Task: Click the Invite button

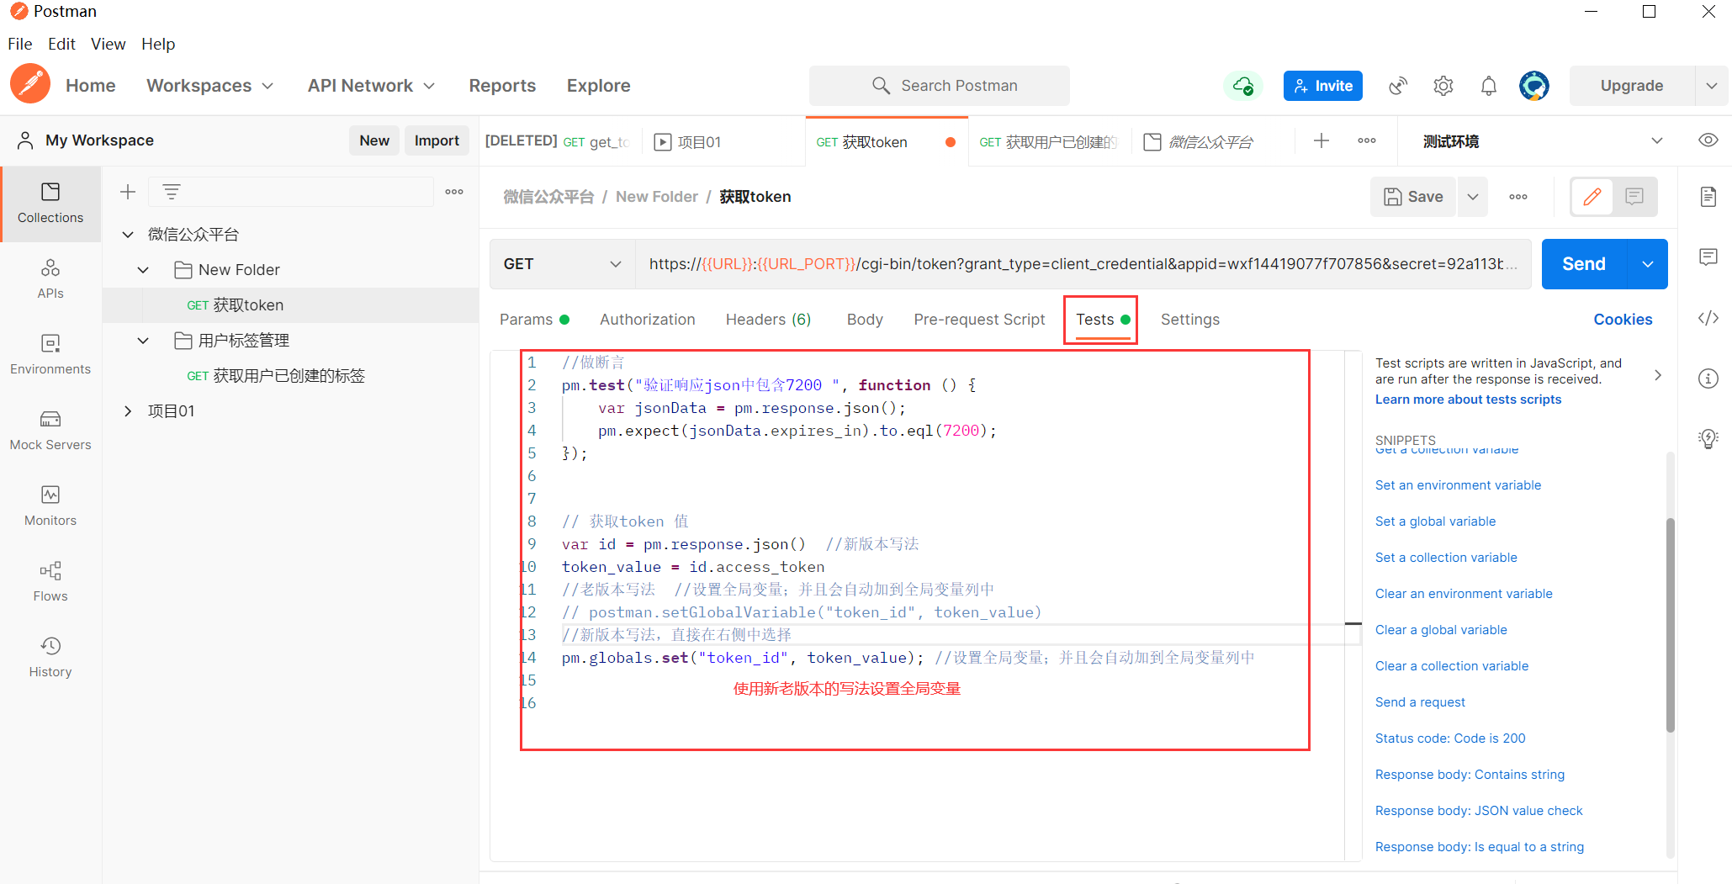Action: (x=1323, y=86)
